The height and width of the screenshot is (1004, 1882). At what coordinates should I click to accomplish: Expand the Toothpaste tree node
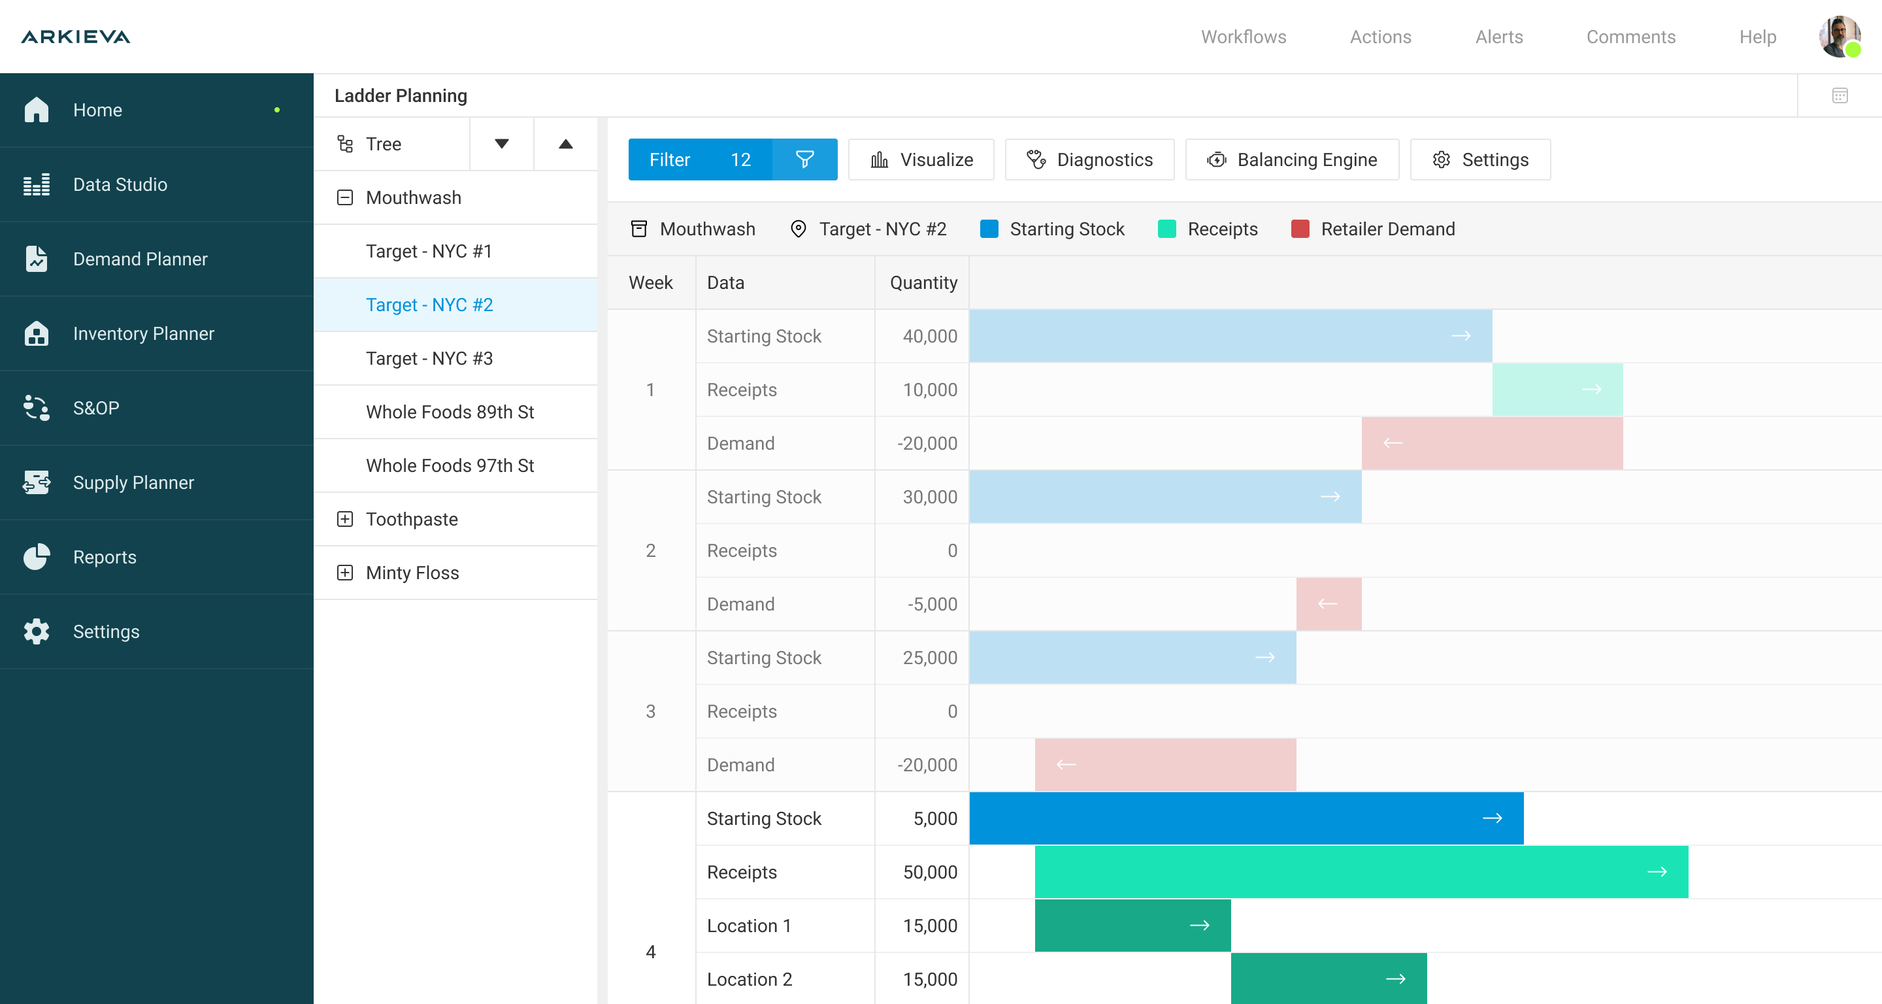pyautogui.click(x=345, y=519)
